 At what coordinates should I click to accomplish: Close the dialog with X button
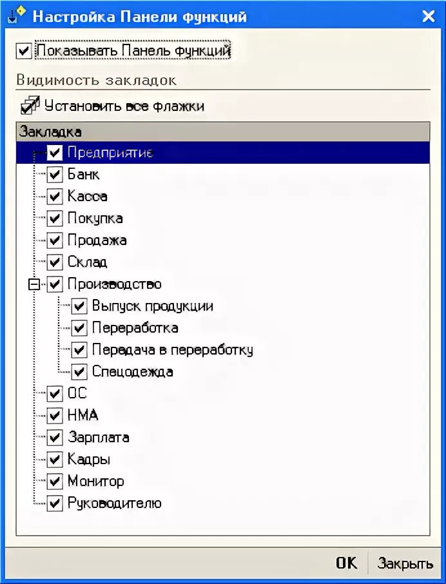429,16
